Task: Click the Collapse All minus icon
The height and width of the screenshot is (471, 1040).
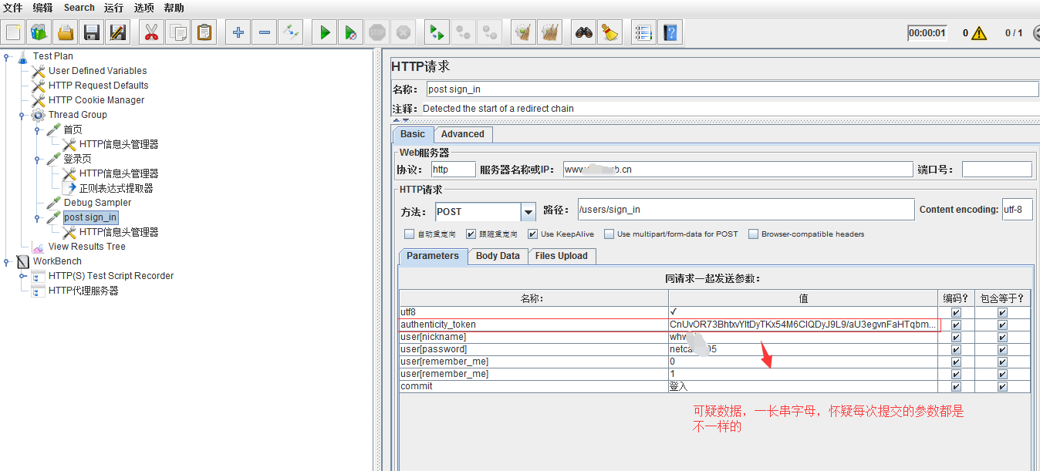Action: tap(264, 32)
